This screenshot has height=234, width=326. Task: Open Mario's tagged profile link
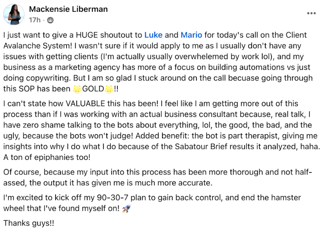point(191,35)
